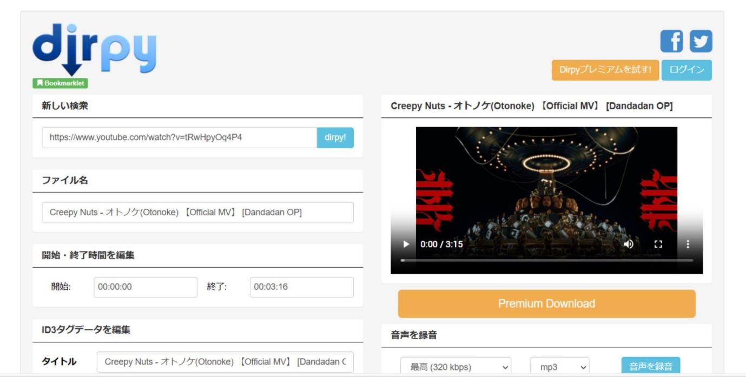
Task: Expand the audio quality 320 kbps dropdown
Action: pyautogui.click(x=455, y=367)
